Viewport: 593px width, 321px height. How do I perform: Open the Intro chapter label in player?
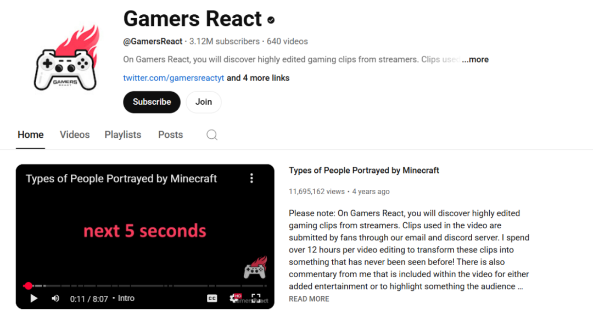coord(126,299)
